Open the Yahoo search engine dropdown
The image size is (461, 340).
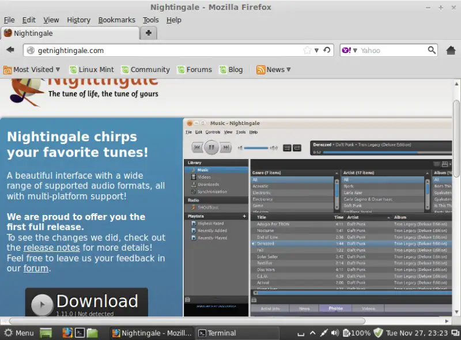coord(349,50)
